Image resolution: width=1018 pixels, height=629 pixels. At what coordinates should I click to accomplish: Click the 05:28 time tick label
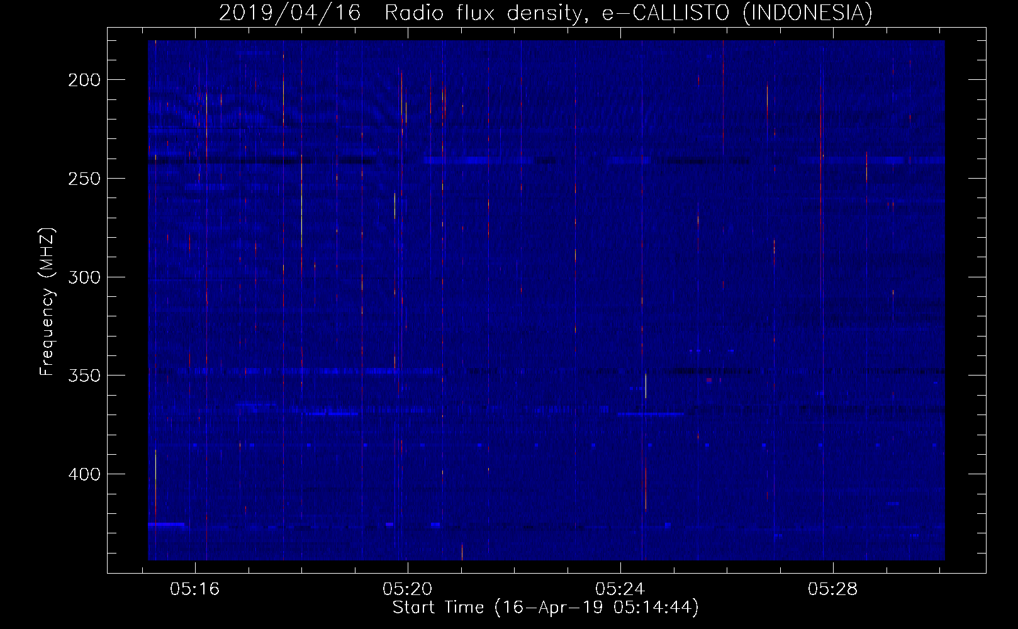click(x=833, y=589)
